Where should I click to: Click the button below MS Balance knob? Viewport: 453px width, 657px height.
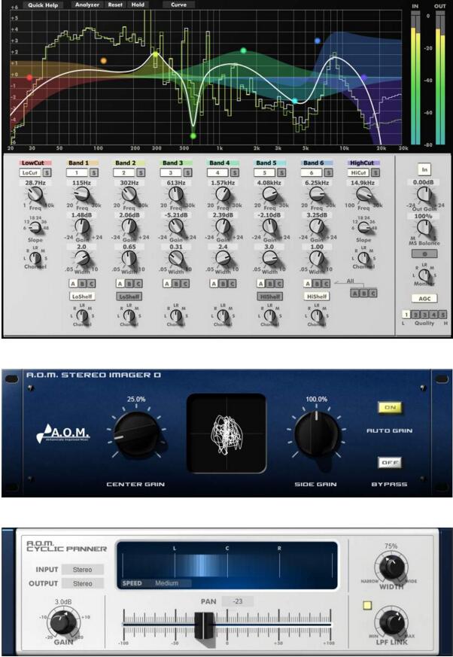[x=424, y=254]
